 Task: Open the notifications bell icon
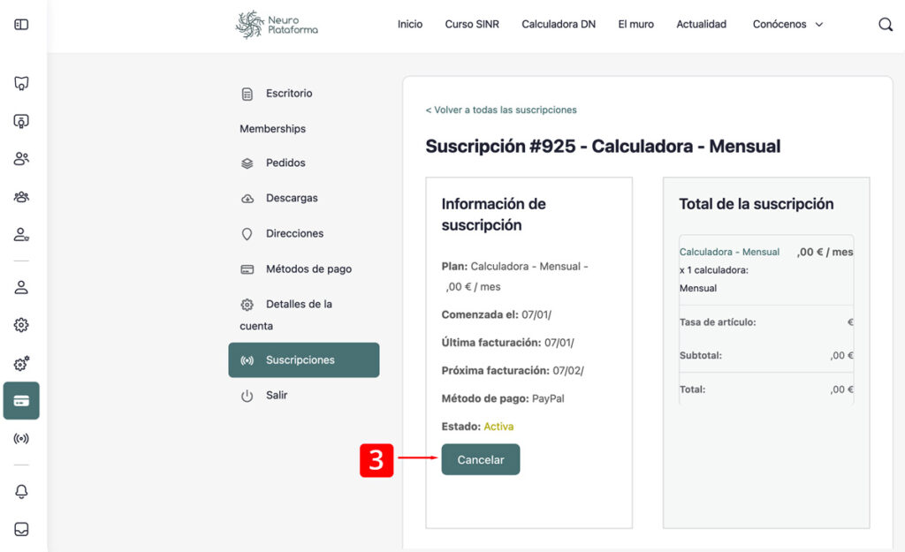pyautogui.click(x=21, y=491)
